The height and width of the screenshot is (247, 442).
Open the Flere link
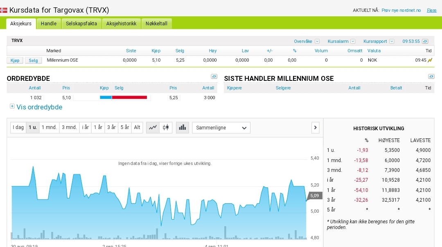coord(432,10)
